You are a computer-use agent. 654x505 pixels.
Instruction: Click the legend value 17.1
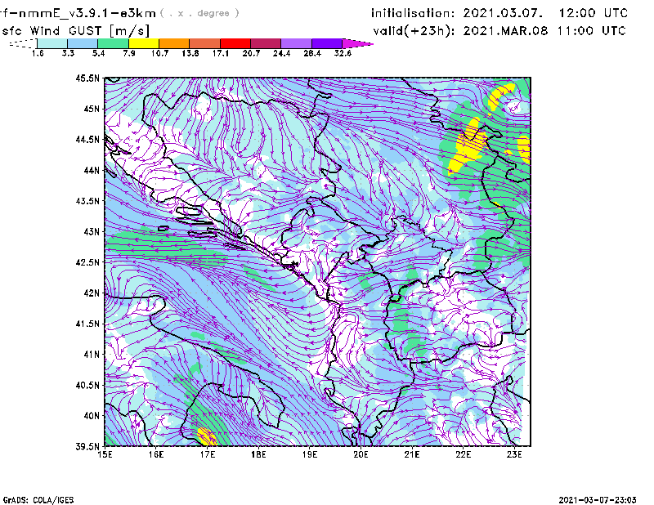220,53
